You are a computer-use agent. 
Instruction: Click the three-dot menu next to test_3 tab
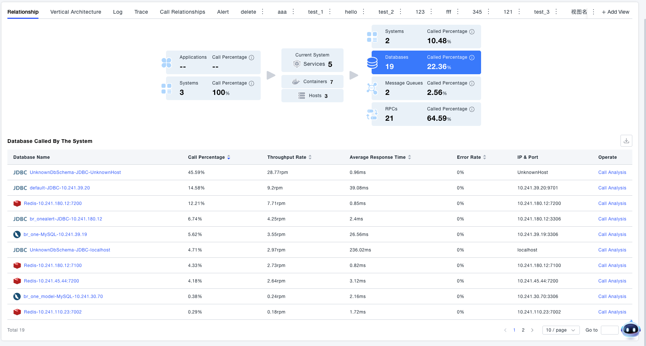pyautogui.click(x=556, y=12)
